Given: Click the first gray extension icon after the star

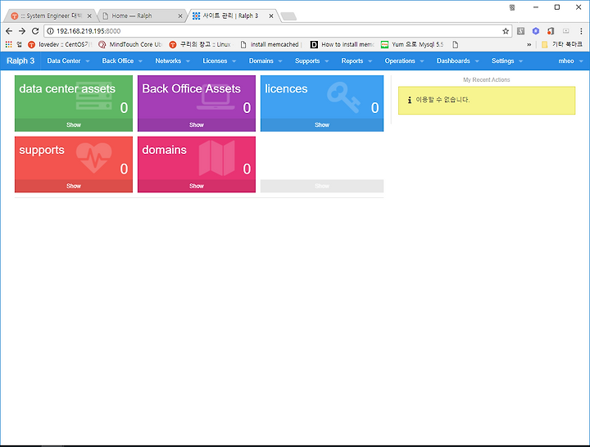Looking at the screenshot, I should coord(521,31).
